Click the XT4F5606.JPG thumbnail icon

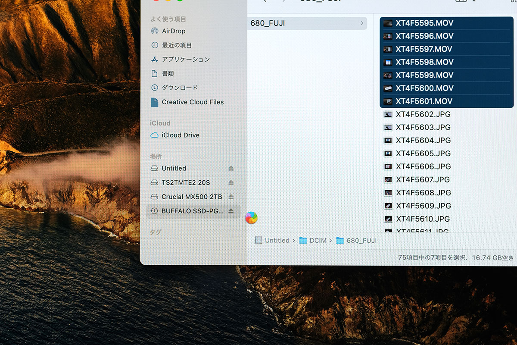pyautogui.click(x=388, y=166)
